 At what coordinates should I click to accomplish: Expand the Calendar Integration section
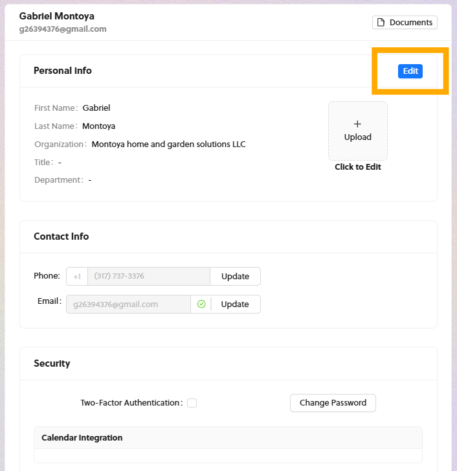point(82,438)
